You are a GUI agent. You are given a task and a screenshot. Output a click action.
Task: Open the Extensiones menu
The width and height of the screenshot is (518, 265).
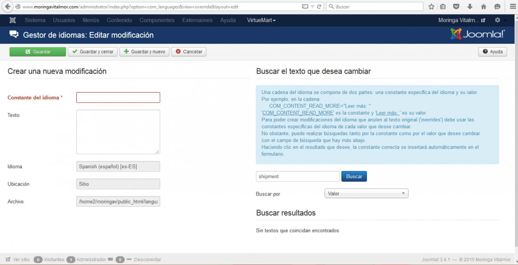click(197, 20)
